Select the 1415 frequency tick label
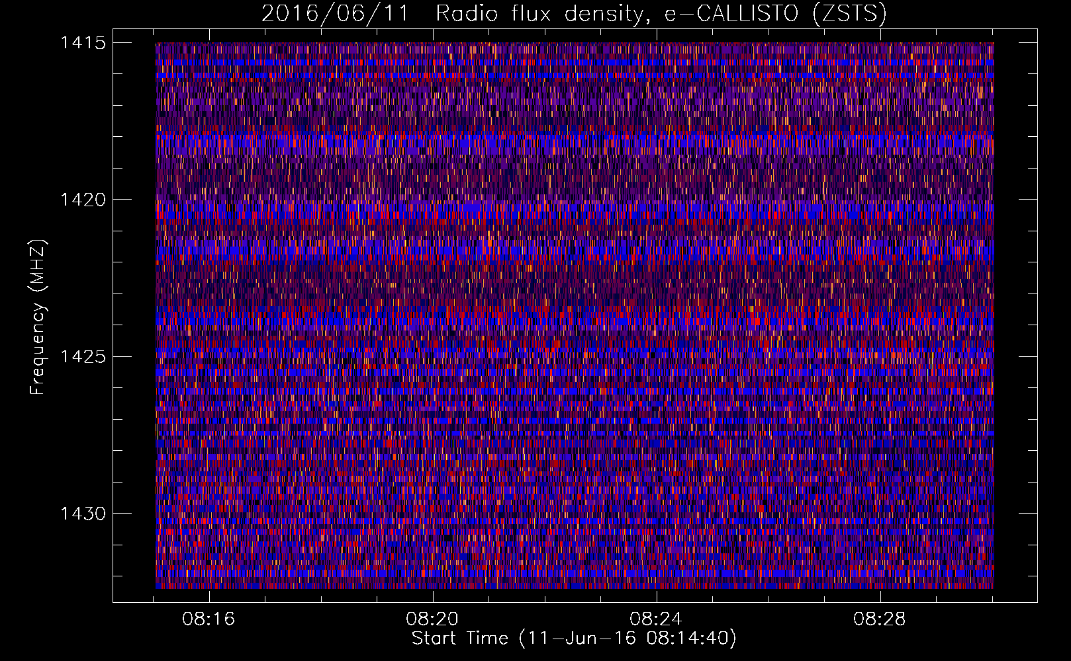The height and width of the screenshot is (661, 1071). coord(83,43)
